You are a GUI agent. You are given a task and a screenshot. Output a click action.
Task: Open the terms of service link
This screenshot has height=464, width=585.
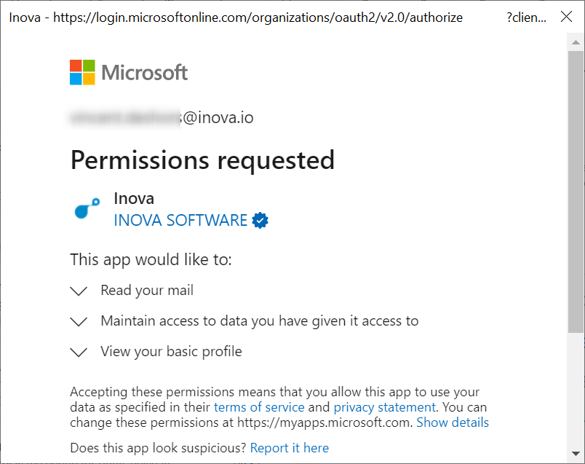259,407
